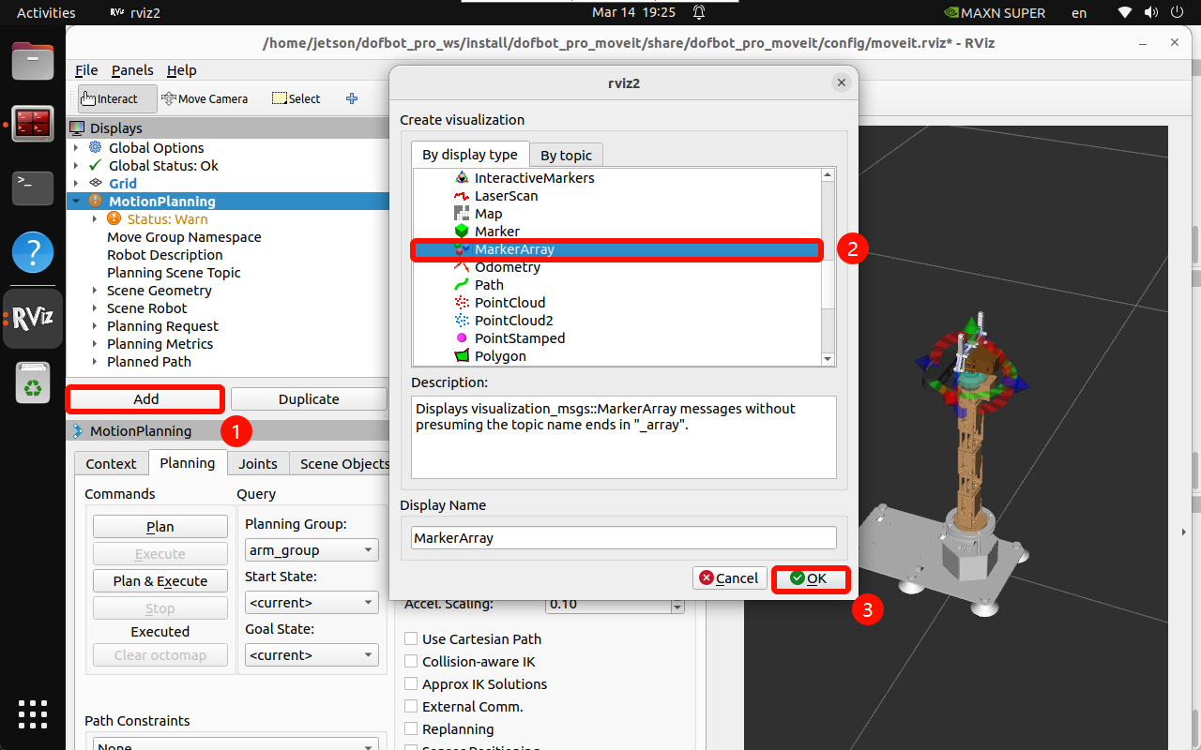Screen dimensions: 1201x750
Task: Click the RViz dock icon
Action: click(x=33, y=317)
